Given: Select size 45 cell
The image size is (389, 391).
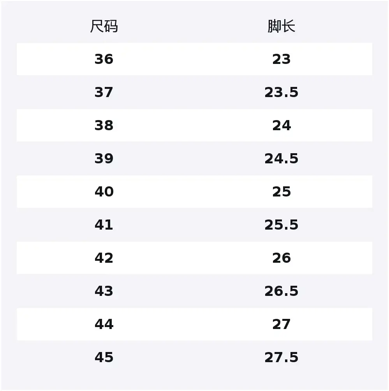Looking at the screenshot, I should click(x=104, y=357).
